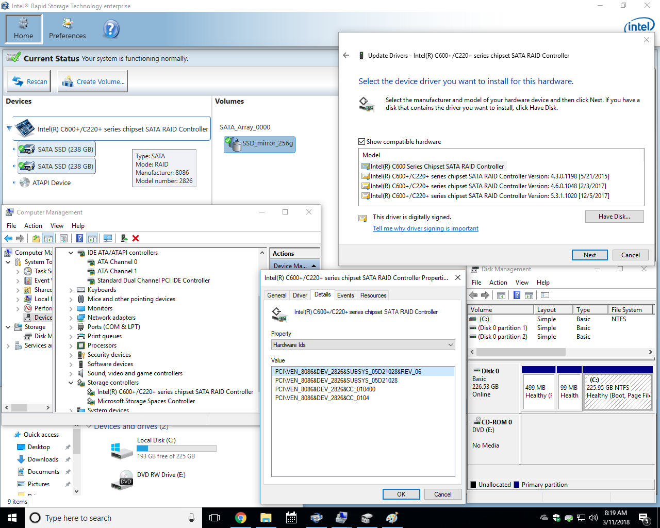Expand the Keyboards node
Viewport: 660px width, 528px height.
pos(71,290)
